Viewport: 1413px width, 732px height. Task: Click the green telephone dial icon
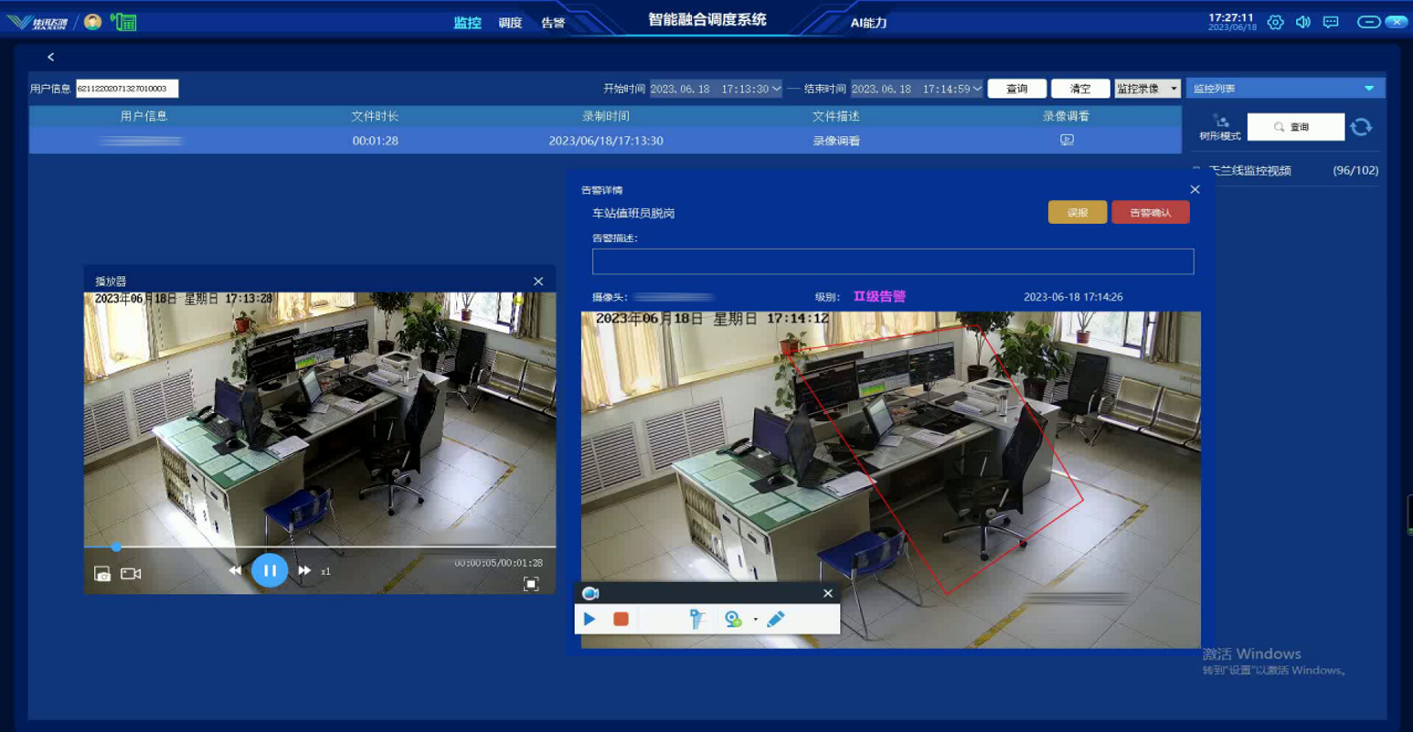click(123, 22)
